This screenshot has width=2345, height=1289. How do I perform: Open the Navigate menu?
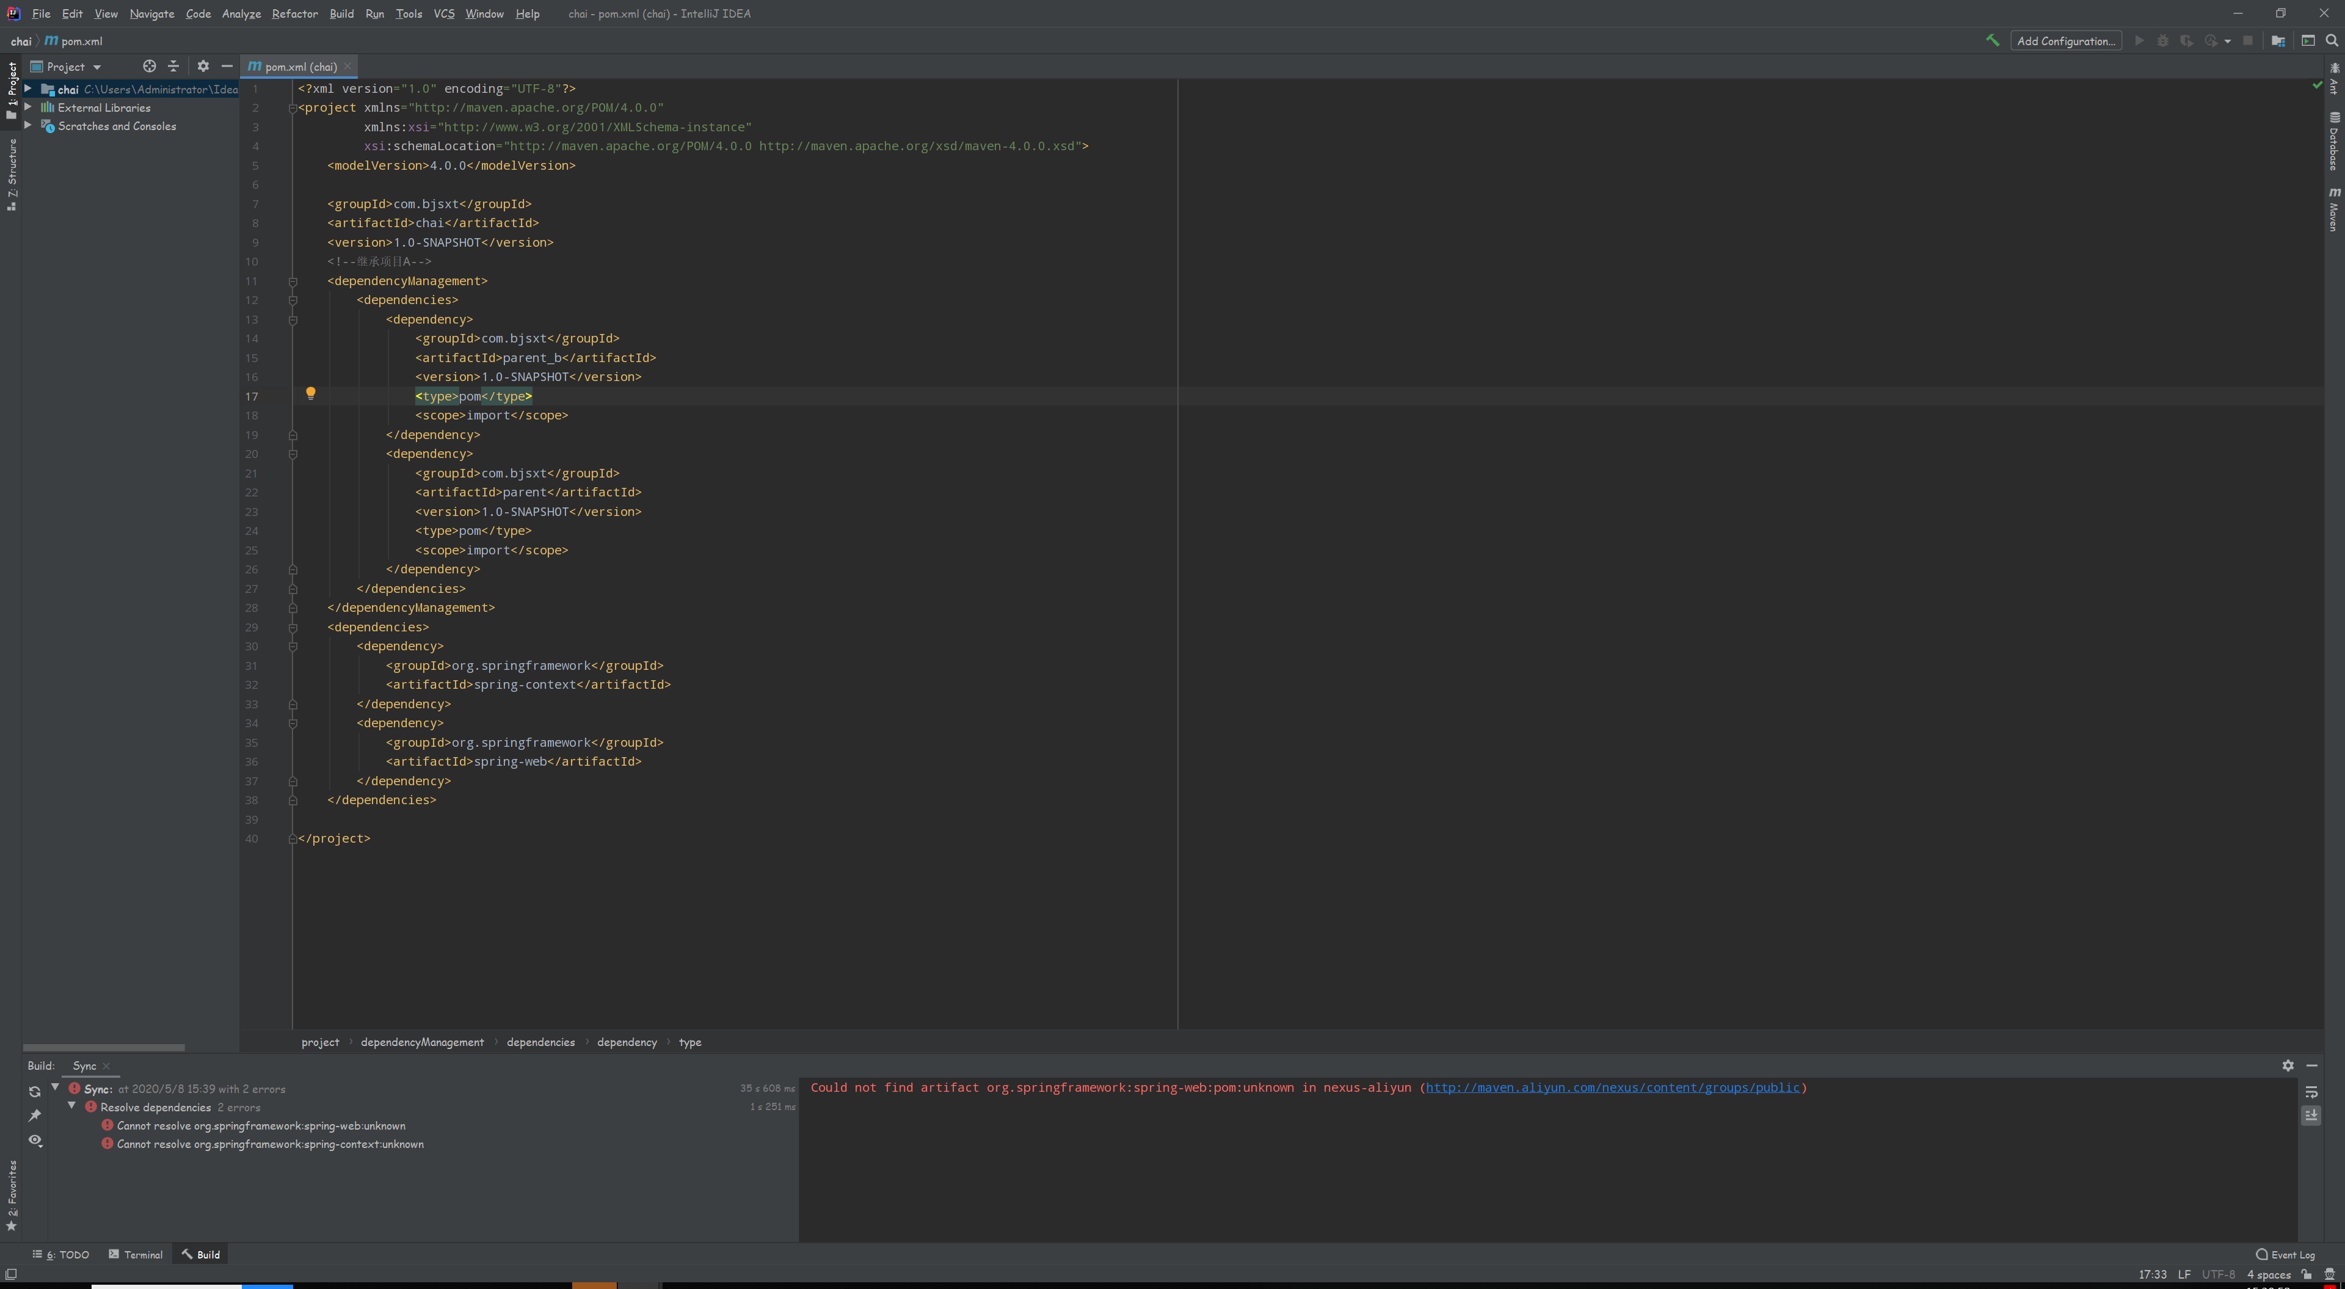pyautogui.click(x=151, y=13)
